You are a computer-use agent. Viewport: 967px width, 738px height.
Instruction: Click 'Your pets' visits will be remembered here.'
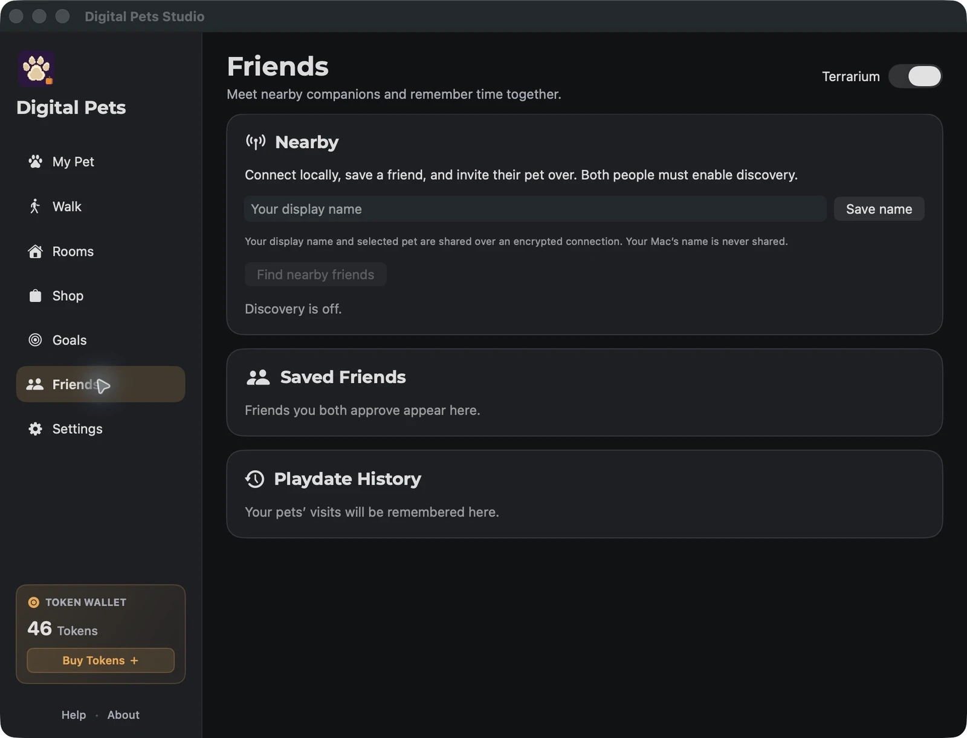tap(372, 512)
